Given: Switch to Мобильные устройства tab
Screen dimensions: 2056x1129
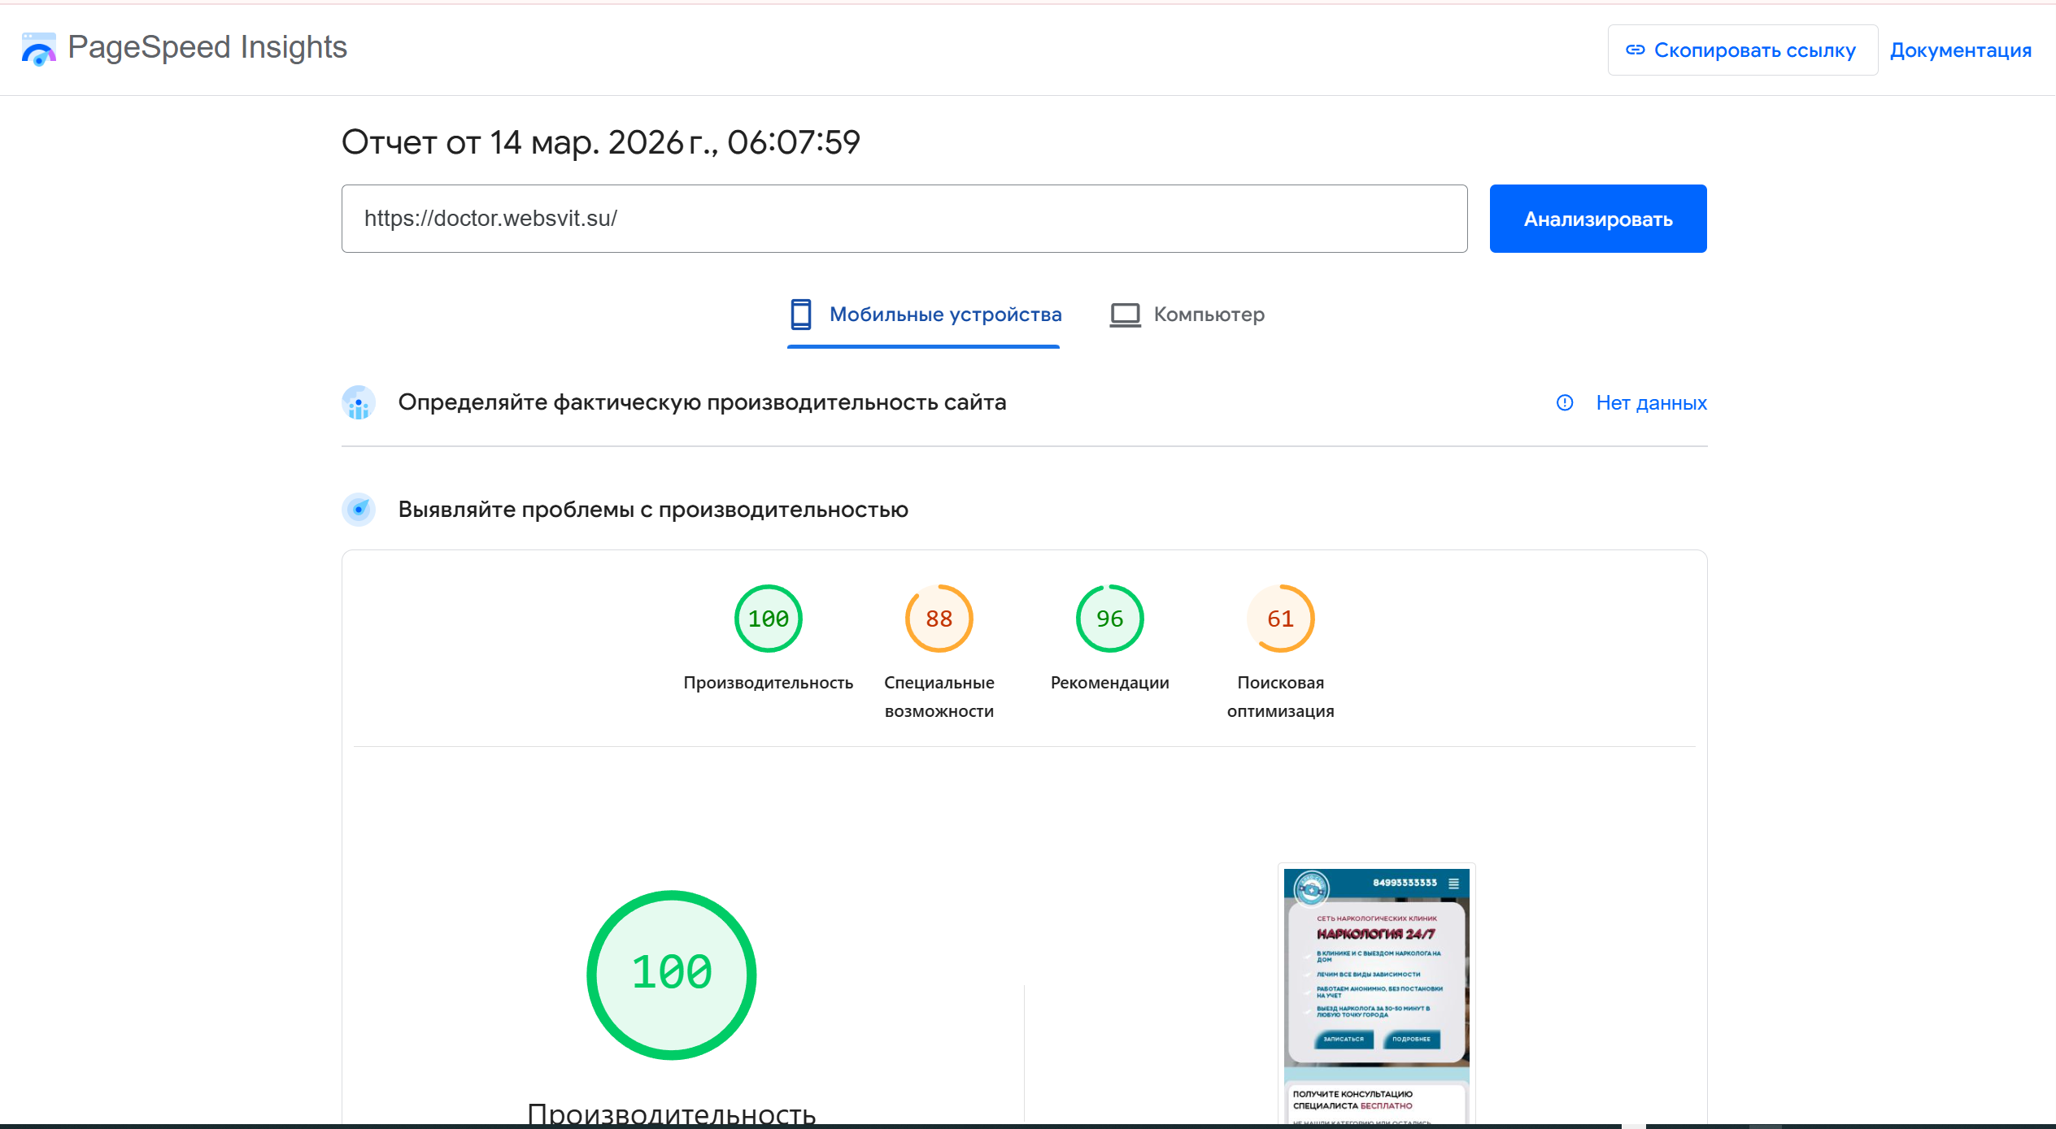Looking at the screenshot, I should (x=944, y=315).
